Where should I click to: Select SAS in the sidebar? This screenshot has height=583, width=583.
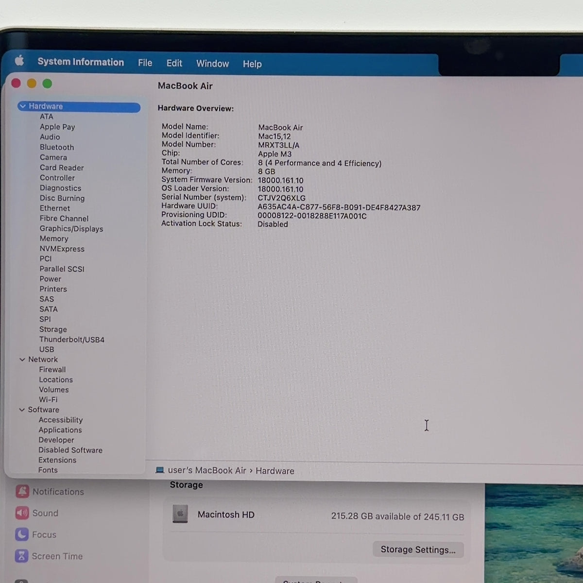point(47,299)
